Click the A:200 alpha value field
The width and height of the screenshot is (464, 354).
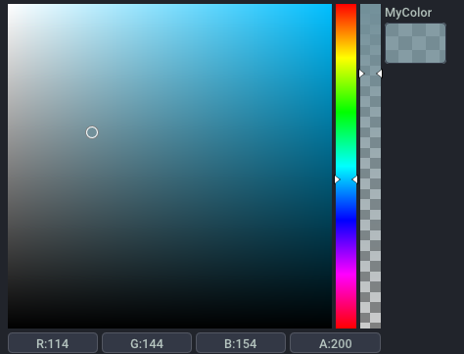tap(335, 343)
